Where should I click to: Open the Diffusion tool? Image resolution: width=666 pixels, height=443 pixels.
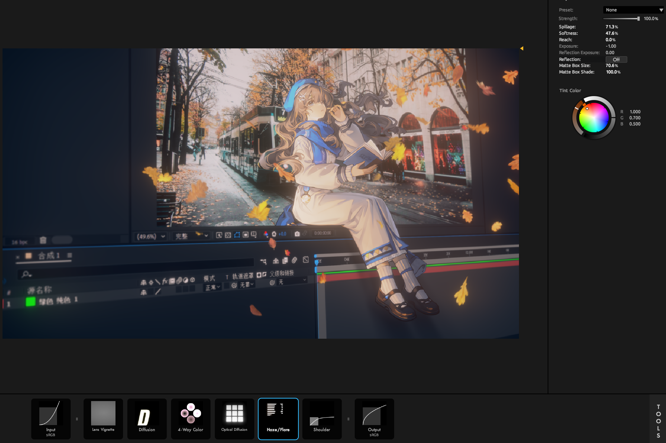(147, 419)
